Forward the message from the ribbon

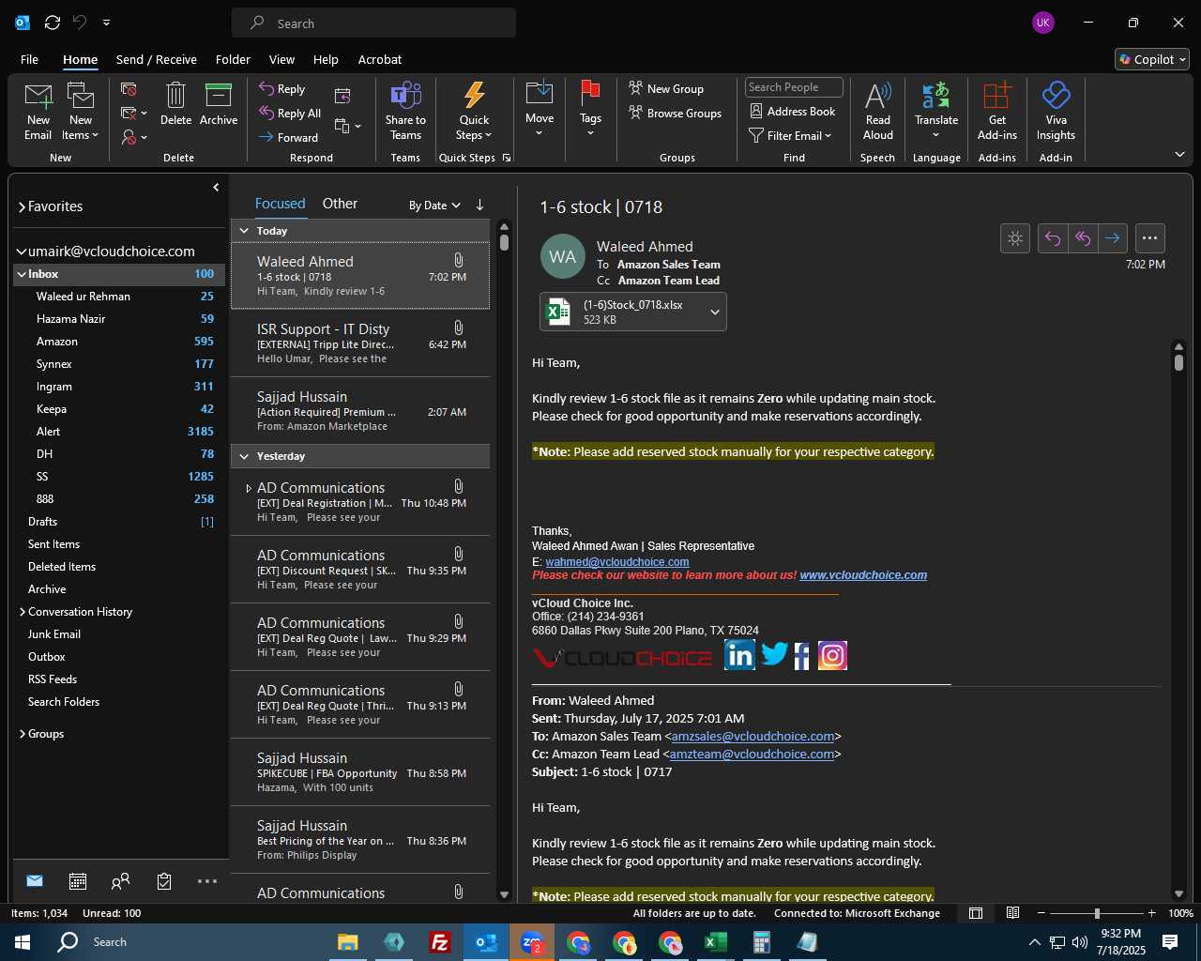289,138
